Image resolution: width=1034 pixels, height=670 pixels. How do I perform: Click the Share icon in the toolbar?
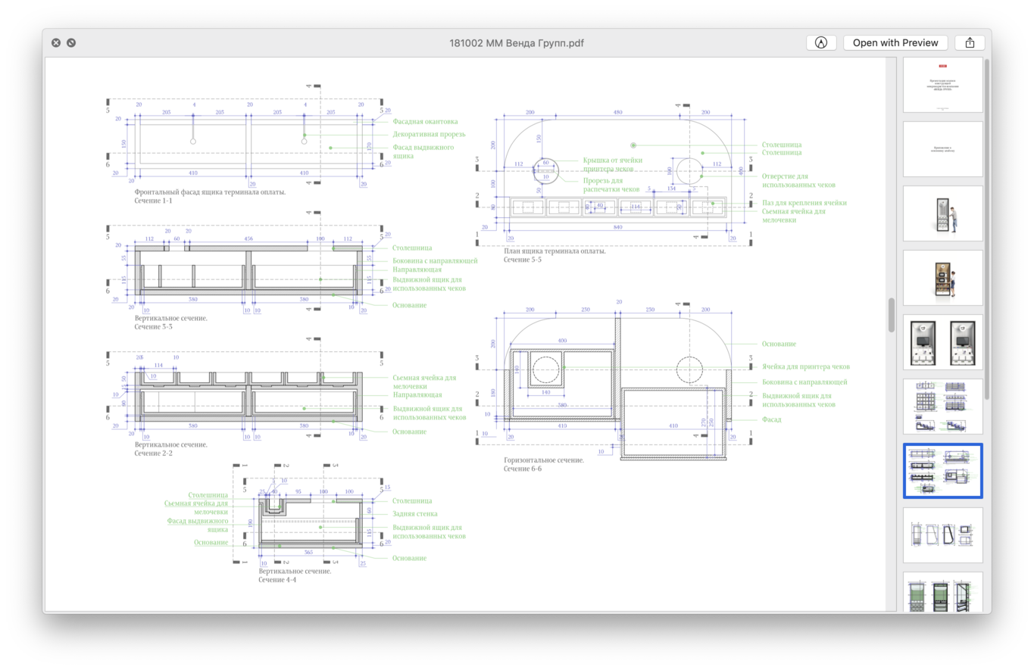pos(970,43)
